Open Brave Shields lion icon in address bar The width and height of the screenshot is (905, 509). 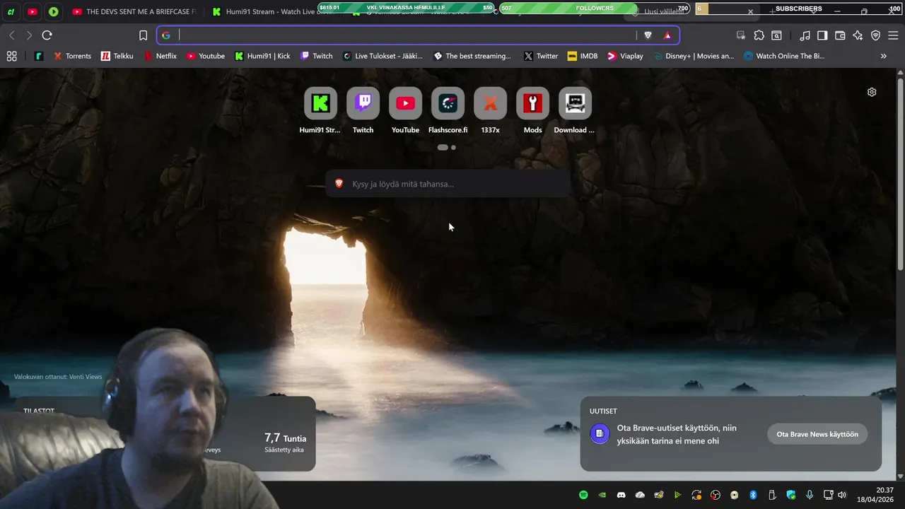648,35
